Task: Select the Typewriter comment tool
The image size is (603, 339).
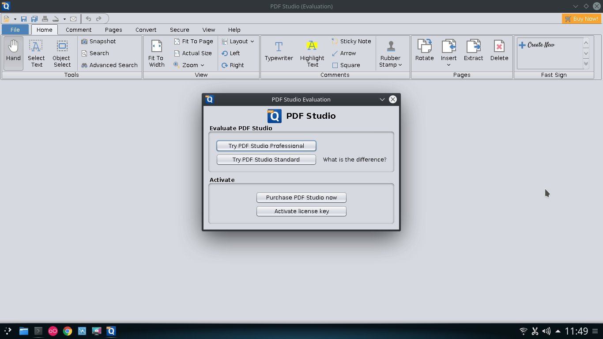Action: tap(279, 51)
